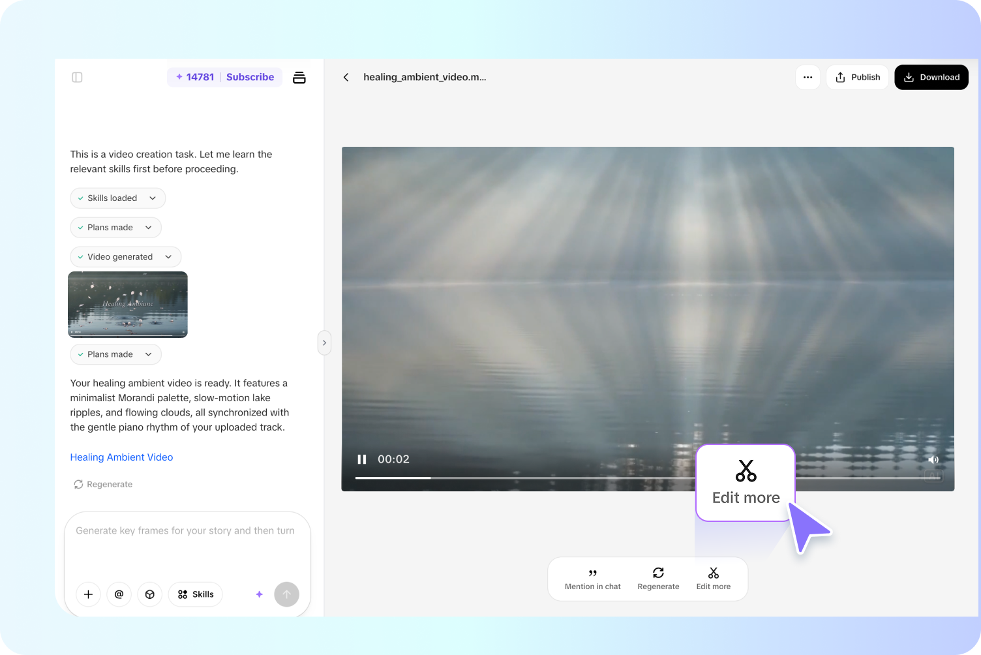
Task: Click the plus add attachment icon
Action: [88, 594]
